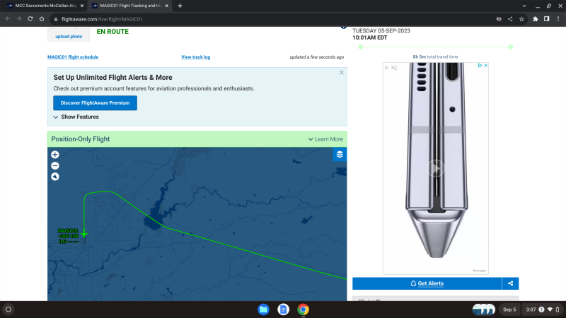Expand Learn More on Position-Only Flight
Viewport: 566px width, 318px height.
pyautogui.click(x=325, y=139)
